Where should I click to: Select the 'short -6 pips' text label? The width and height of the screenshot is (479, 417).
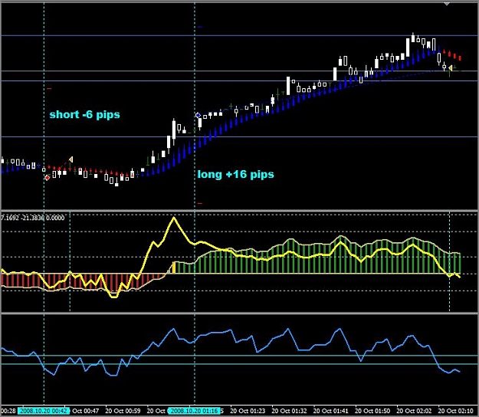pyautogui.click(x=84, y=114)
